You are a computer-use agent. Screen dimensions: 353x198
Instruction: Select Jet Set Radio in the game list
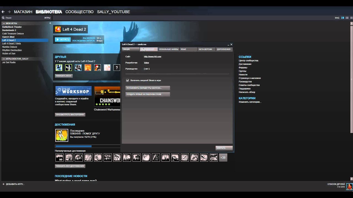9,62
